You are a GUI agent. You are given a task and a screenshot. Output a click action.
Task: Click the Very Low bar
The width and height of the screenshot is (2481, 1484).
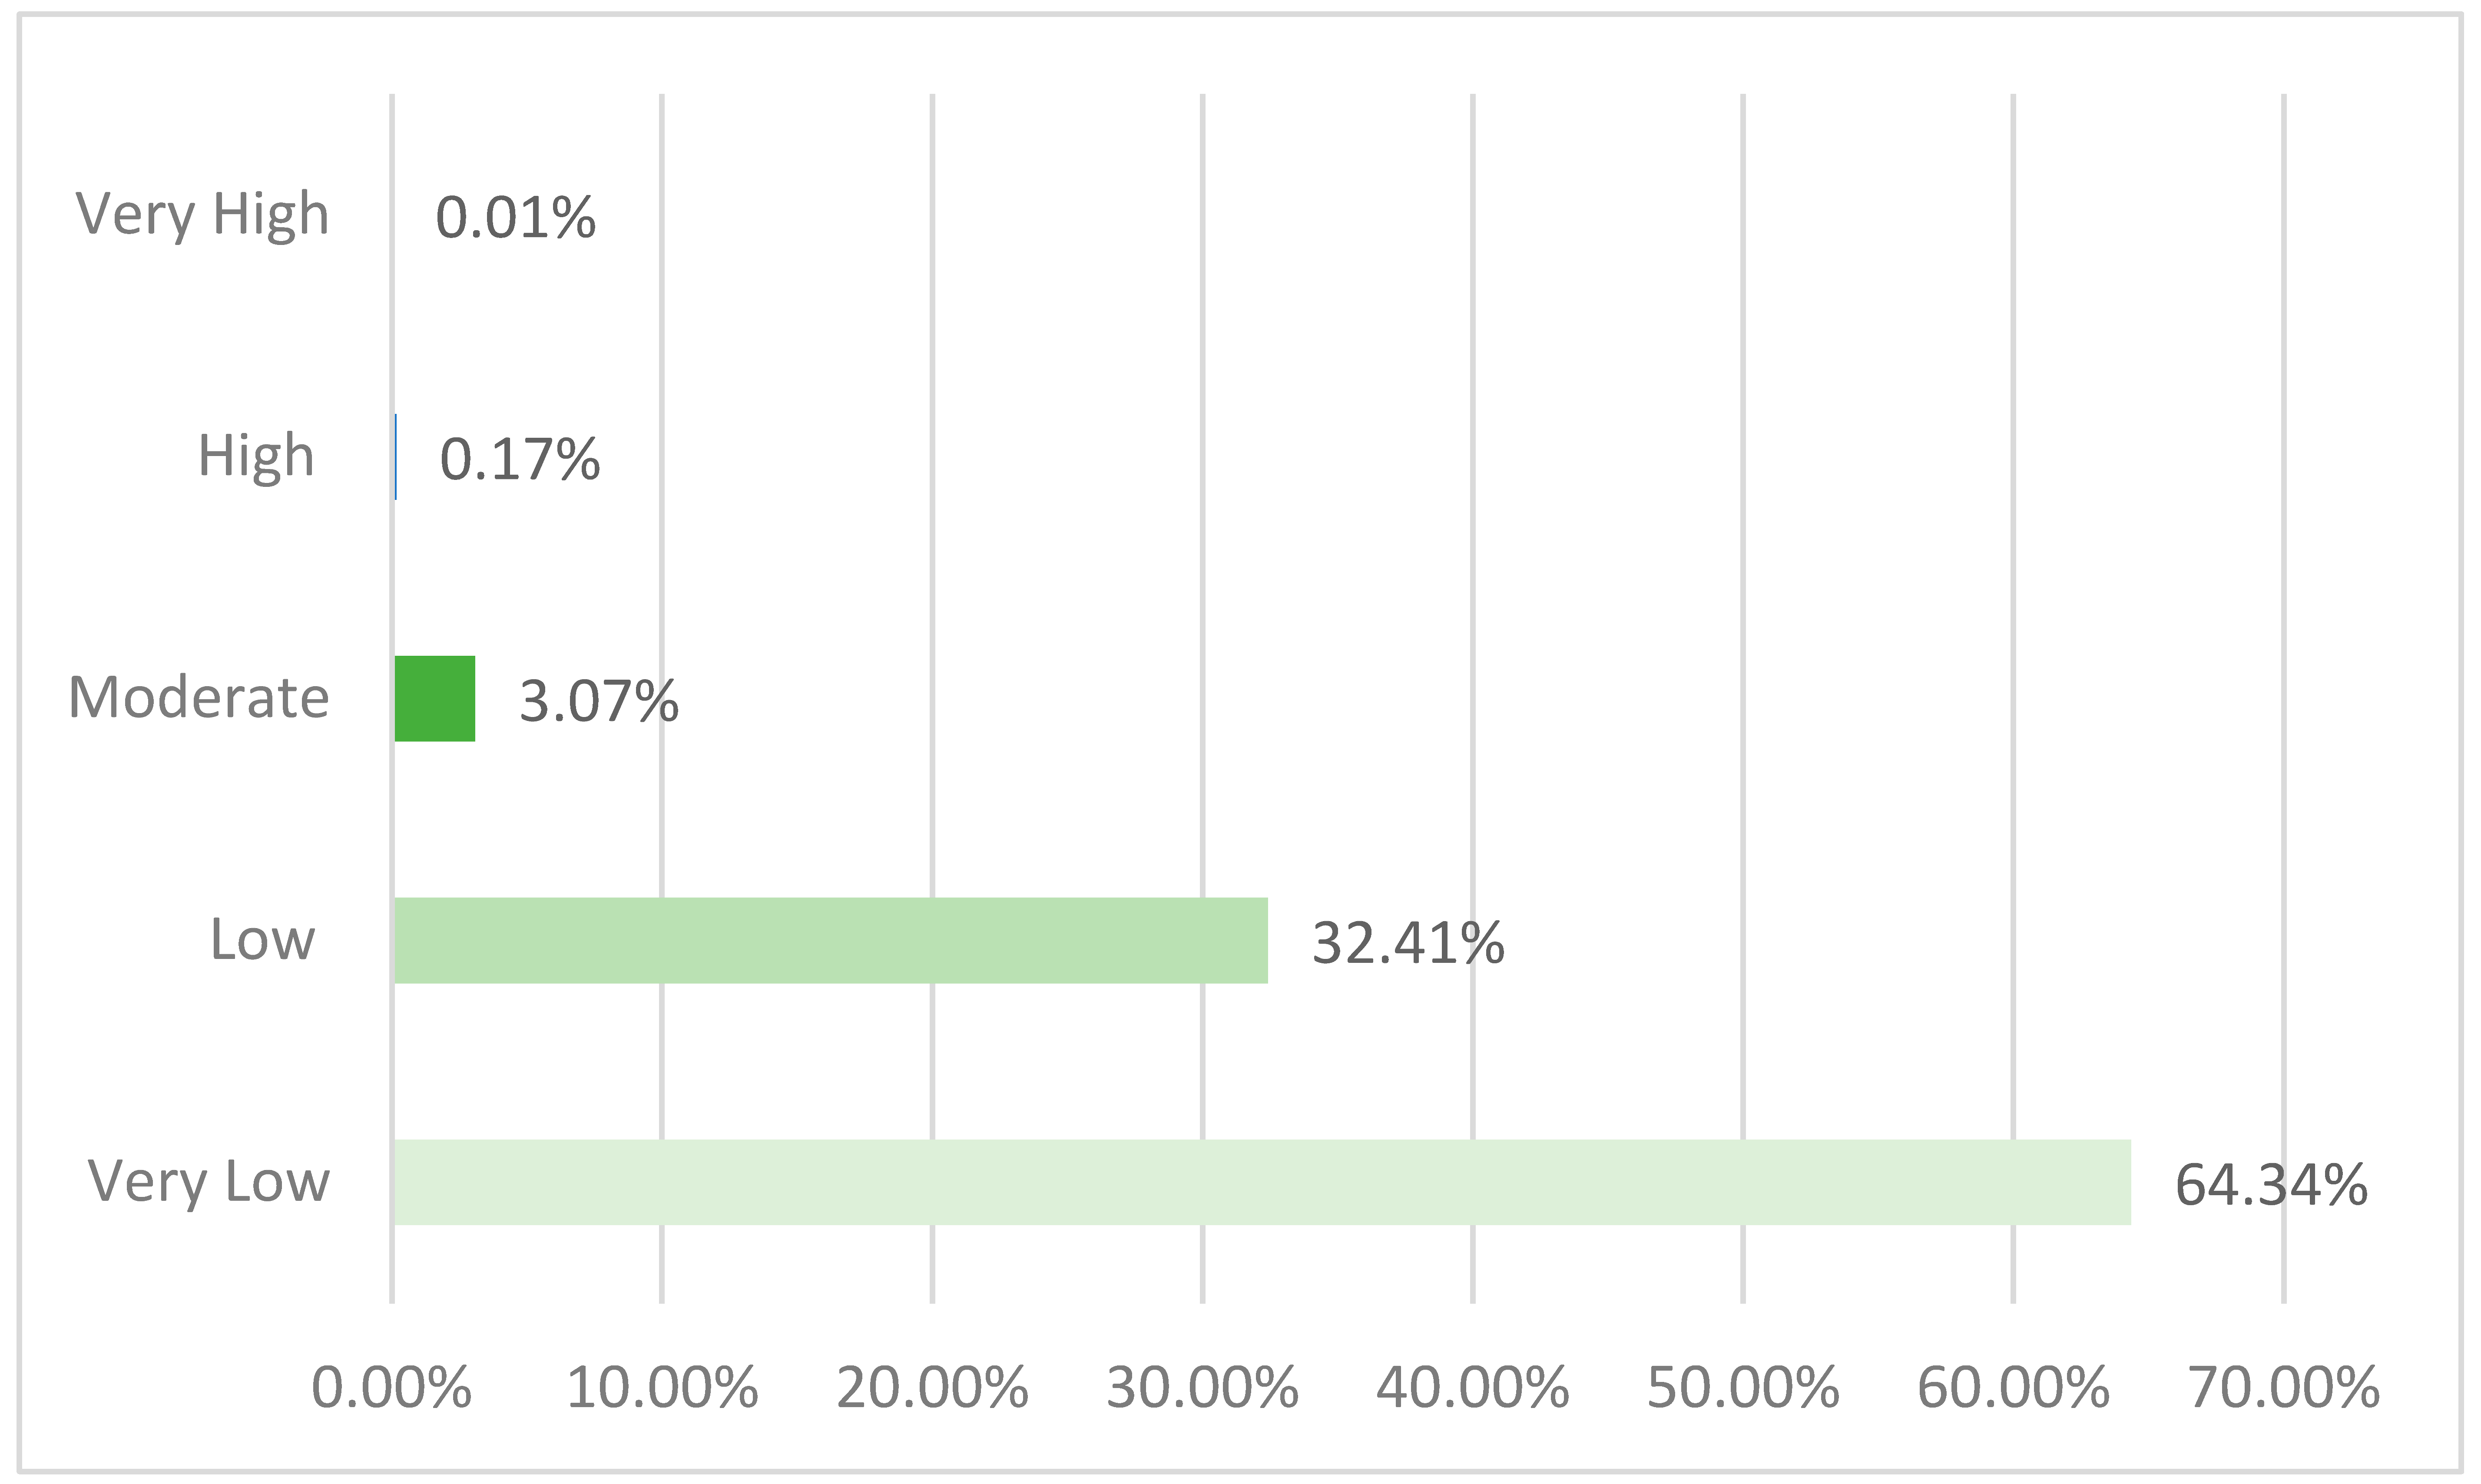pyautogui.click(x=1261, y=1182)
